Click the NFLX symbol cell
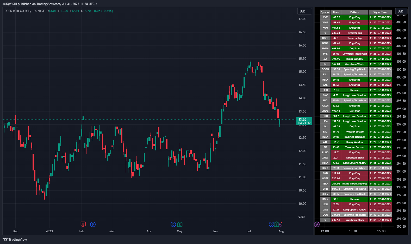Screen dimensions: 411x244 point(325,163)
